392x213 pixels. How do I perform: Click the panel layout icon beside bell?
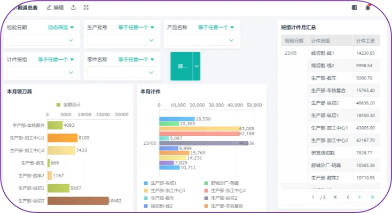tap(355, 7)
